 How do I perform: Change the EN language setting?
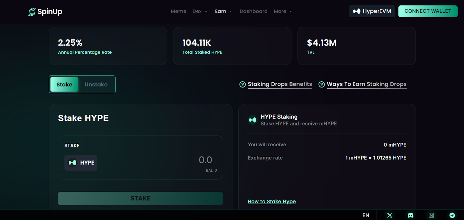coord(366,215)
